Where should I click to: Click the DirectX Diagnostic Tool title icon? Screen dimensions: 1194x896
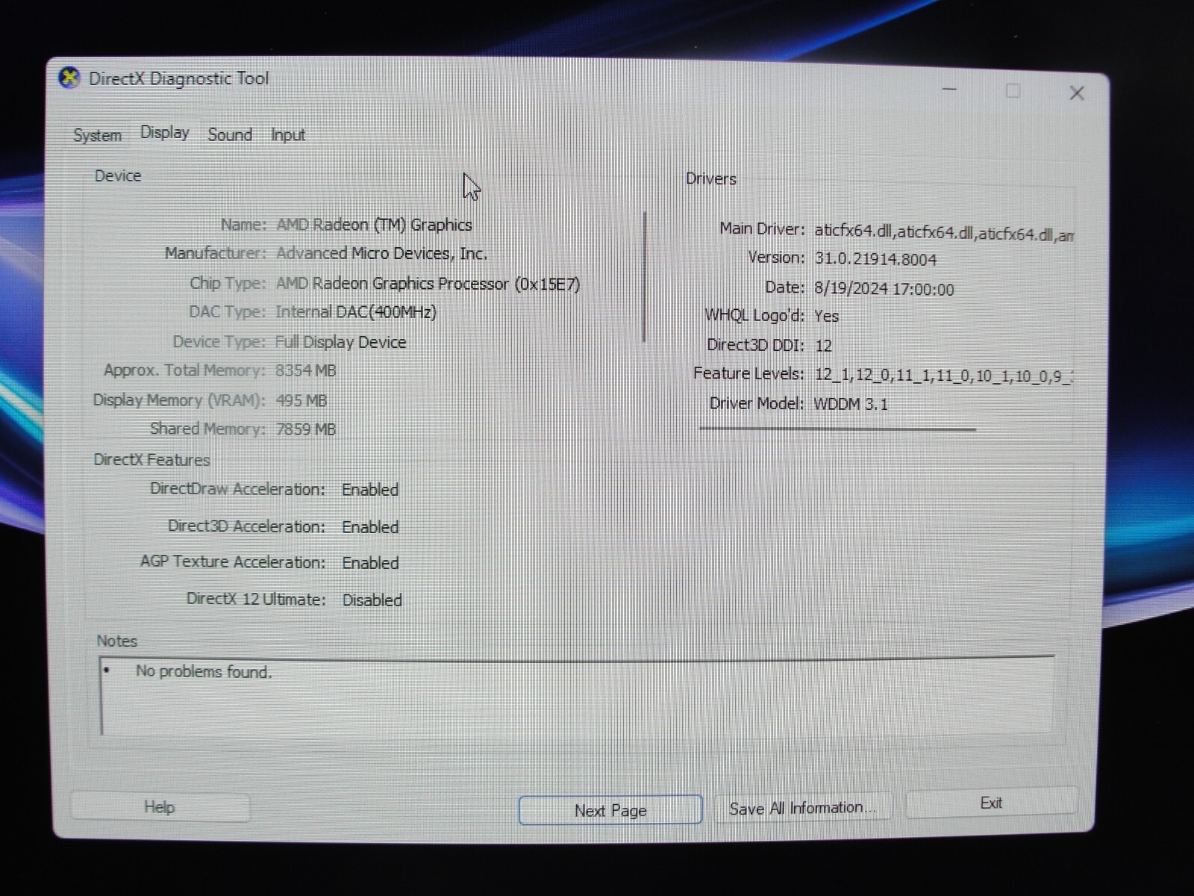pos(69,78)
